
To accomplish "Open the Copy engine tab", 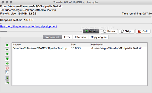I will 99,37.
